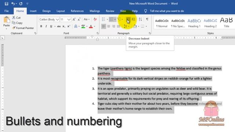This screenshot has width=235, height=132.
Task: Decrease font size with the shrink font icon
Action: coord(79,19)
